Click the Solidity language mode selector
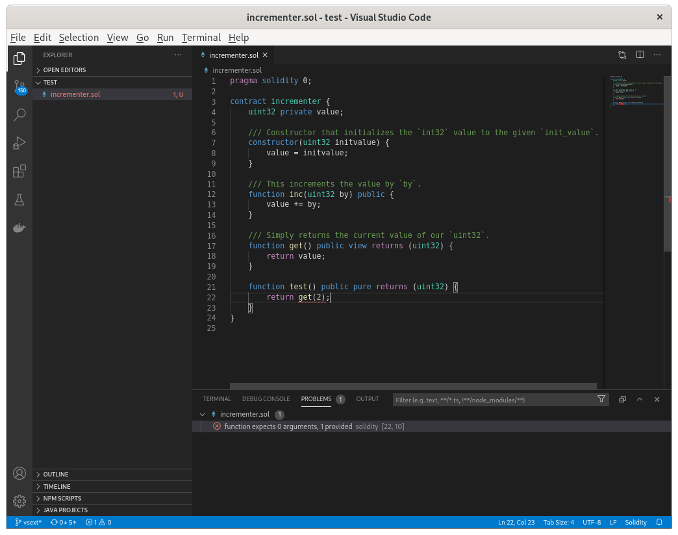 coord(636,522)
